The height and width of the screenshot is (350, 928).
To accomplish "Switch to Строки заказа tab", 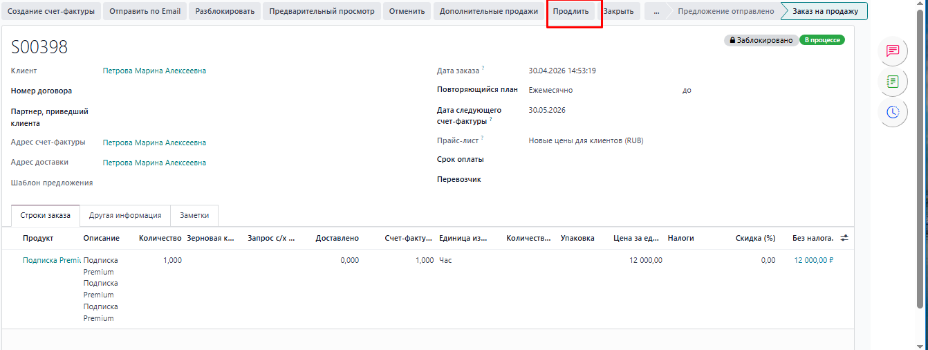I will point(46,215).
